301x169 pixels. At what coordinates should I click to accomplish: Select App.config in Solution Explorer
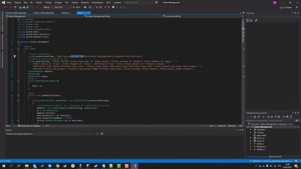261,135
